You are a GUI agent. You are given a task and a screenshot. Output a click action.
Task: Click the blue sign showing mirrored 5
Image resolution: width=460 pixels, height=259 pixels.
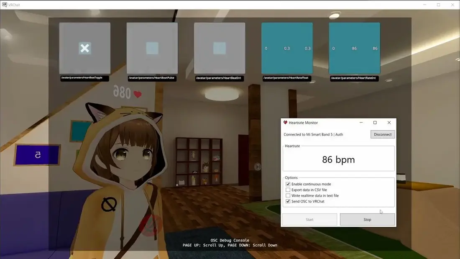(x=37, y=155)
